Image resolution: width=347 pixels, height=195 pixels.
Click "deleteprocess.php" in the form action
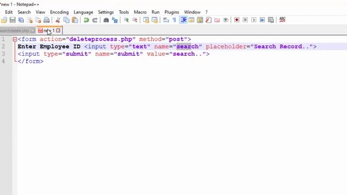coord(101,39)
